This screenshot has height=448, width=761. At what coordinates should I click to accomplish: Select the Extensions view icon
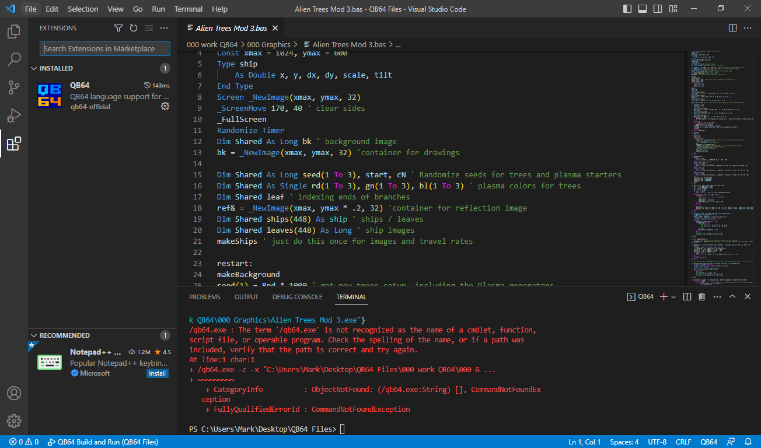(x=14, y=143)
